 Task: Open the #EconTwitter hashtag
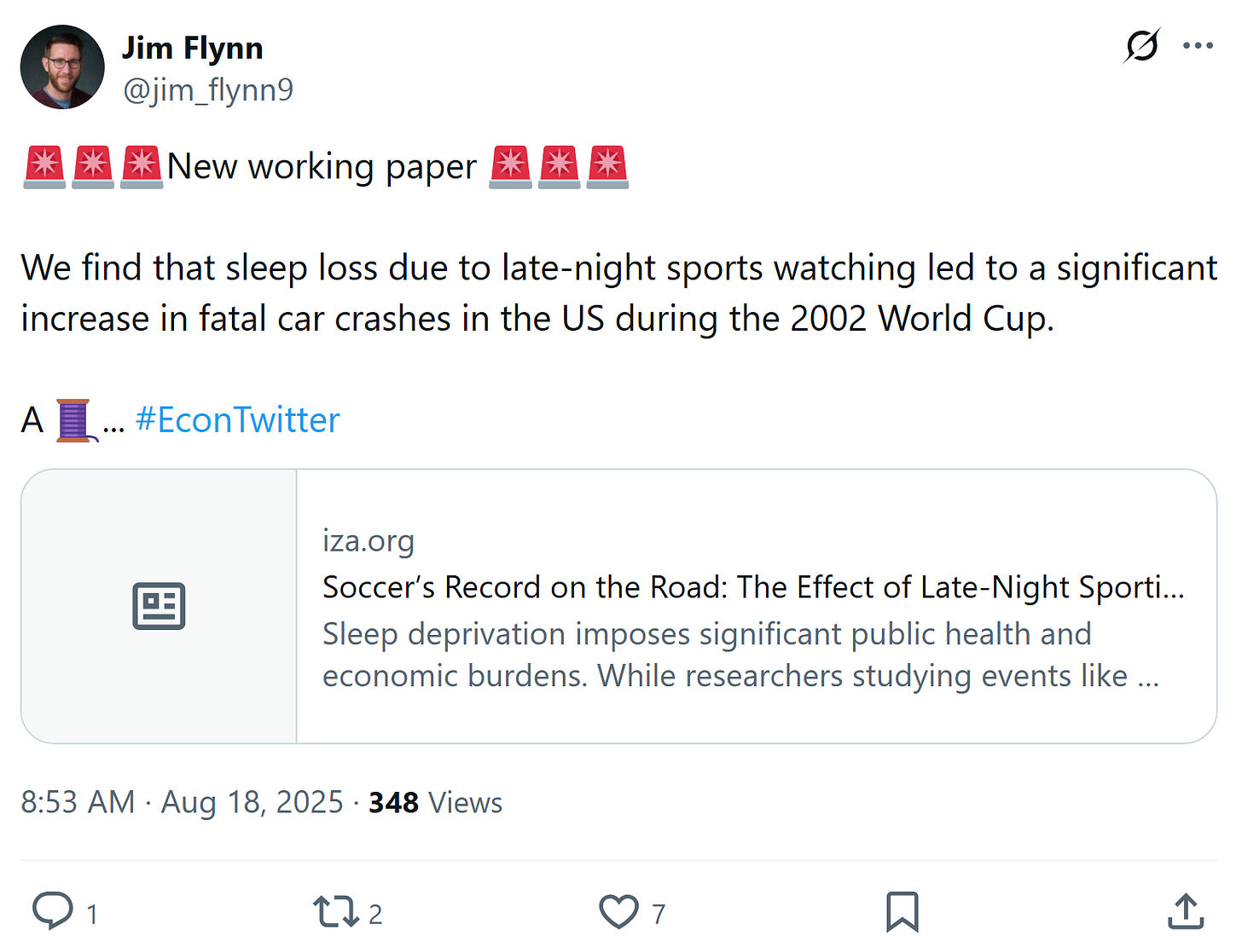coord(237,420)
